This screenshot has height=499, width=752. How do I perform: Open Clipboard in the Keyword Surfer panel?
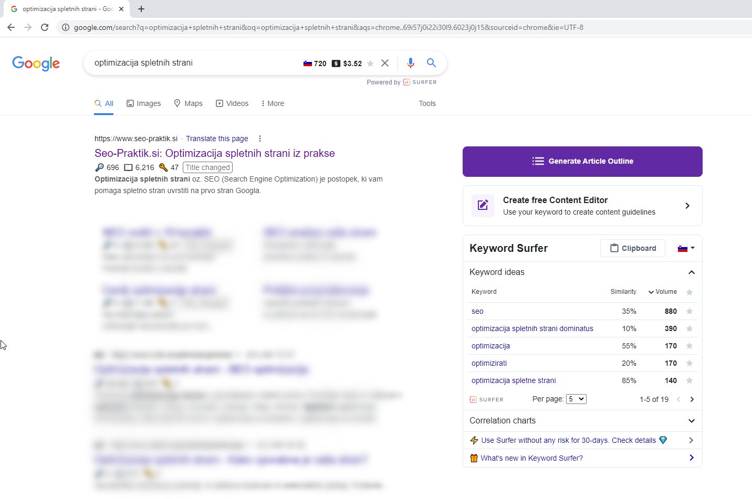click(x=633, y=248)
